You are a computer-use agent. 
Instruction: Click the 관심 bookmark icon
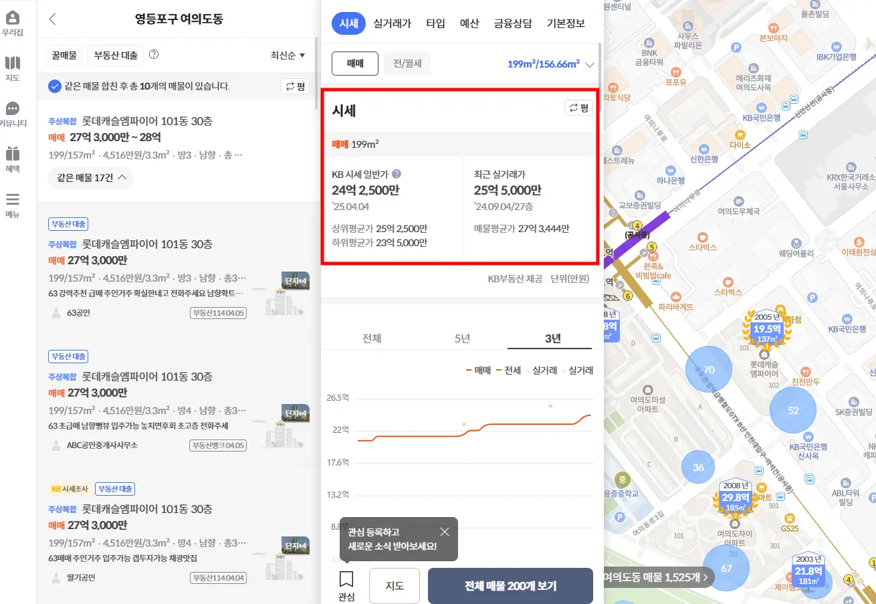click(346, 585)
